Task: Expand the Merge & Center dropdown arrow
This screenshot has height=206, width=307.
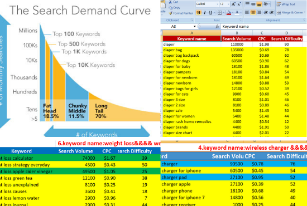Action: click(x=305, y=12)
